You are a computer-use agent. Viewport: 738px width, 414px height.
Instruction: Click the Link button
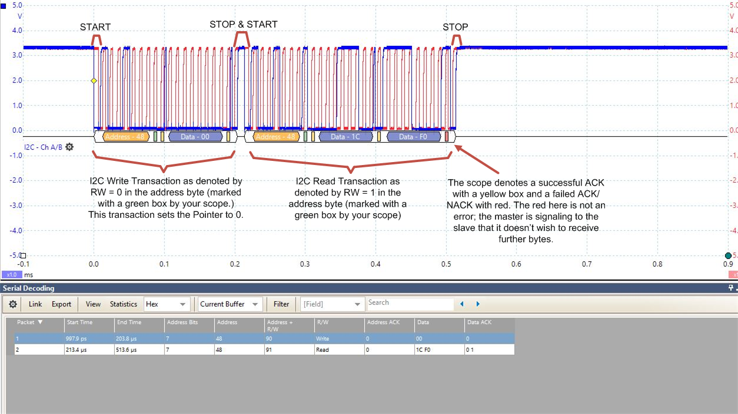[35, 304]
